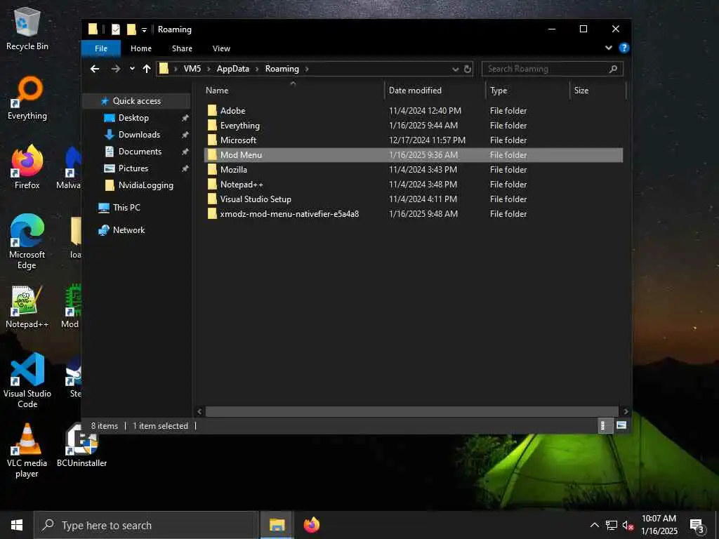Viewport: 719px width, 539px height.
Task: Navigate to VM5 in breadcrumb
Action: [x=192, y=69]
